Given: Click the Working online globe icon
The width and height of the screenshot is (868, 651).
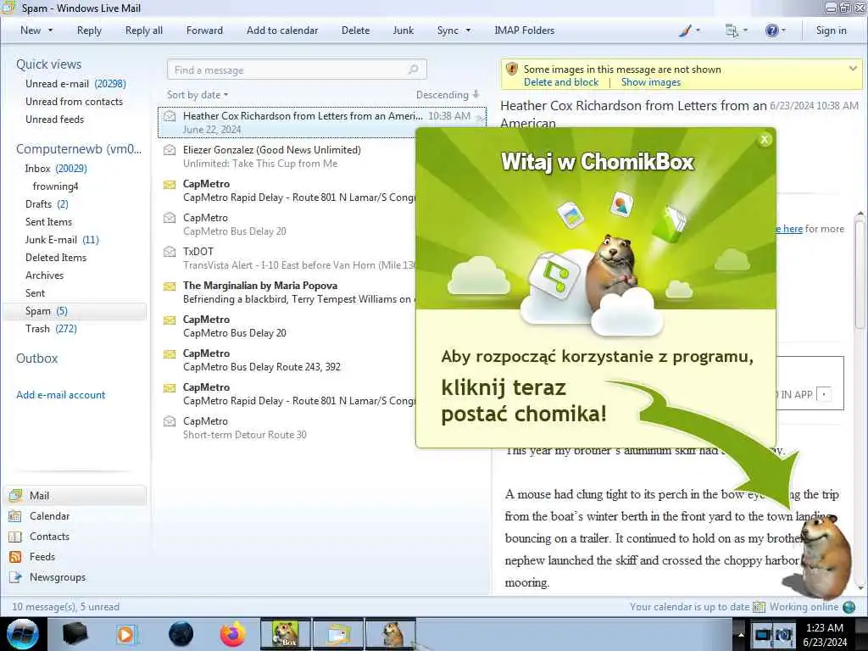Looking at the screenshot, I should pyautogui.click(x=849, y=607).
